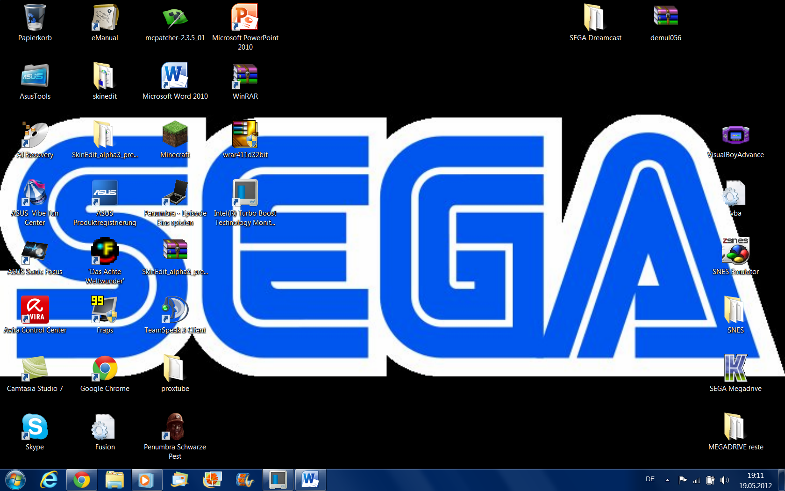Show hidden system tray icons
785x491 pixels.
(667, 480)
